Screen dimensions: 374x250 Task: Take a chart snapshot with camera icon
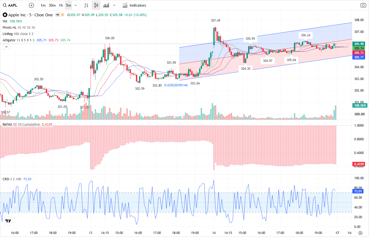[363, 5]
